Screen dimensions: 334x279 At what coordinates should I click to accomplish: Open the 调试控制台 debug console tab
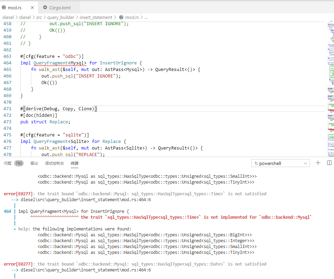tap(54, 163)
